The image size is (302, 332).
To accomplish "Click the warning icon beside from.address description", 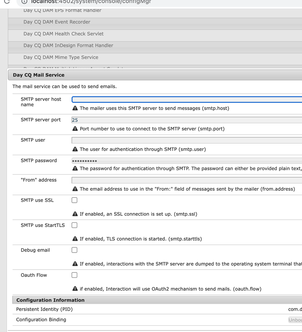I will coord(75,189).
